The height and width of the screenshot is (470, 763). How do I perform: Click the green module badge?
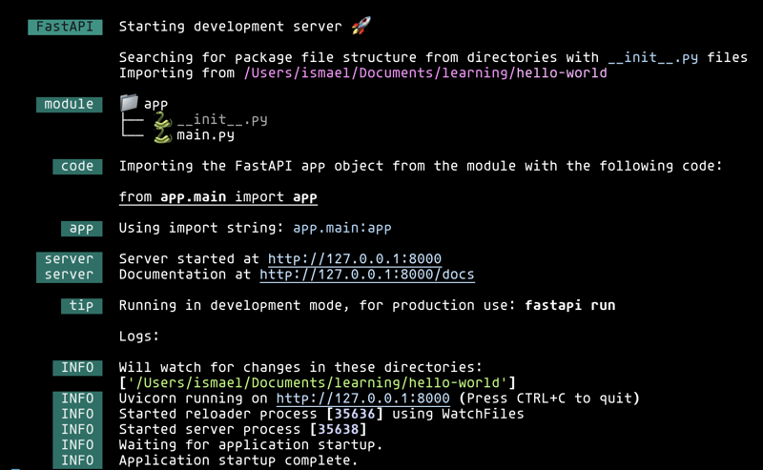[x=69, y=104]
